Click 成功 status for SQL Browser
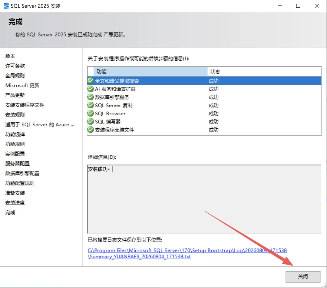 pyautogui.click(x=213, y=114)
